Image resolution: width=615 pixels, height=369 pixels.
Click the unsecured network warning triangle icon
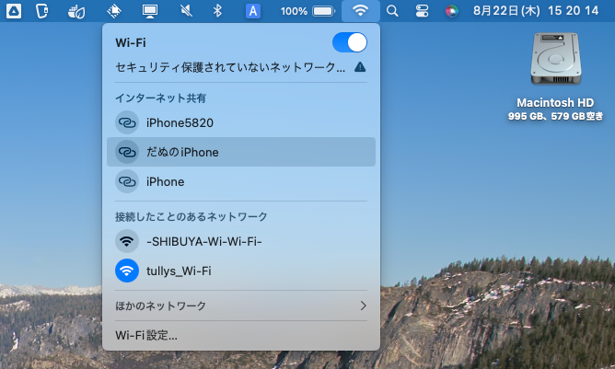360,67
